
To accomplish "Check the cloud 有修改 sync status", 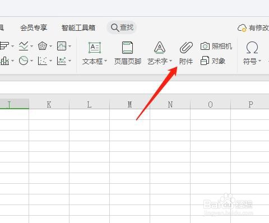I will coord(253,28).
